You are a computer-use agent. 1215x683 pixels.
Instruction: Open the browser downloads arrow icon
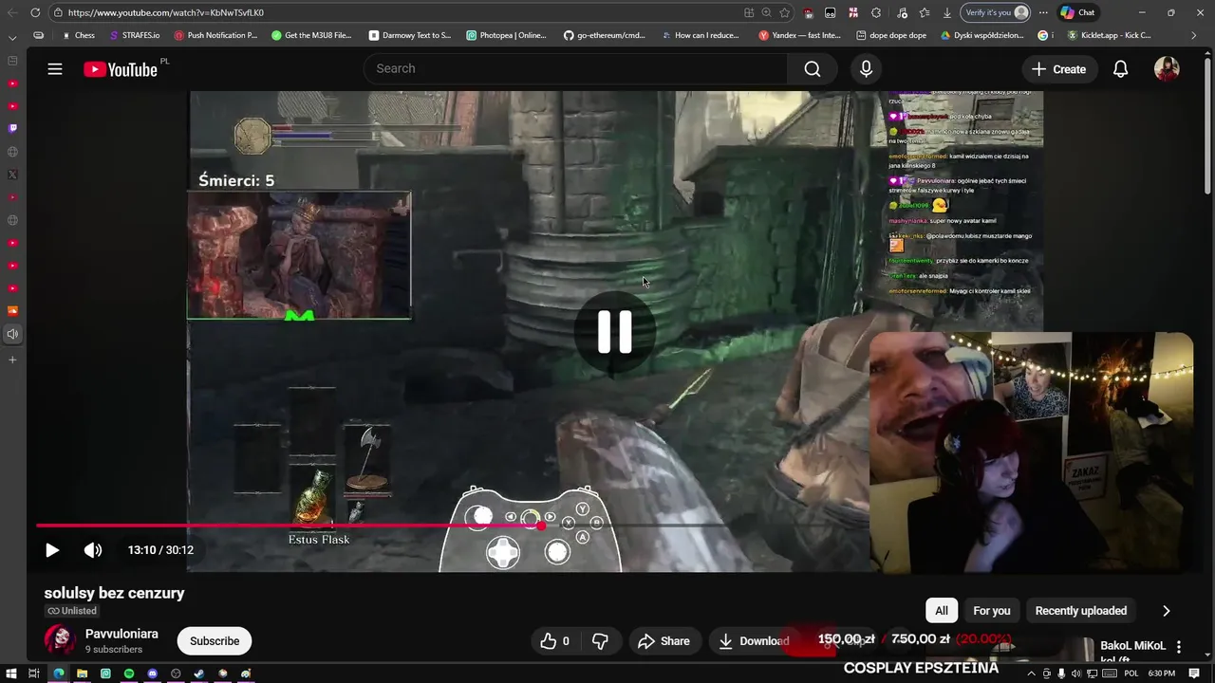(947, 12)
